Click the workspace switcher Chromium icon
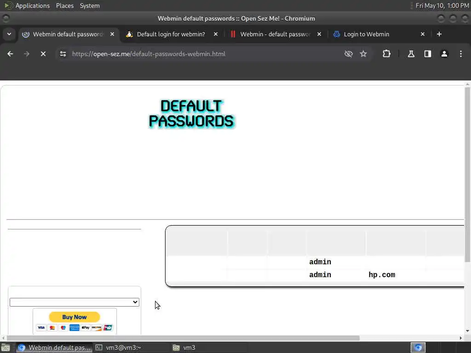 point(418,347)
